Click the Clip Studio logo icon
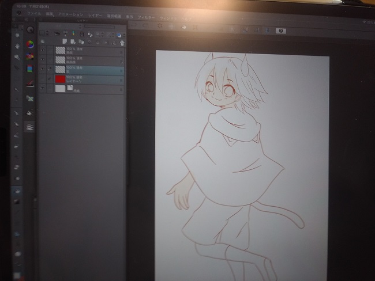Screen dimensions: 375x281 coord(19,13)
